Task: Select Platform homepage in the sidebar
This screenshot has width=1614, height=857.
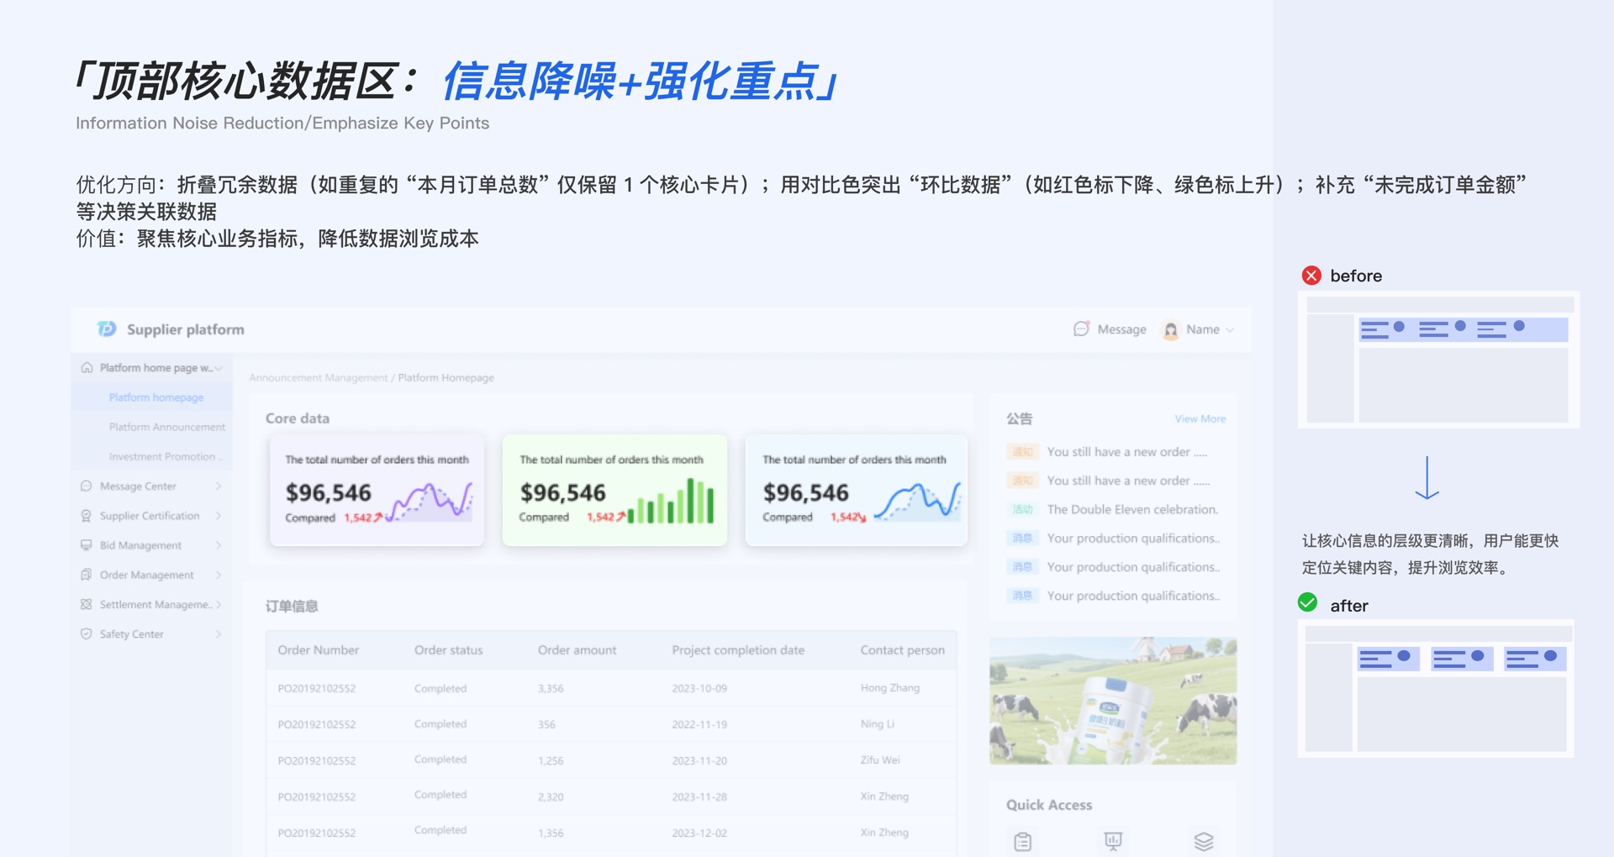Action: click(156, 397)
